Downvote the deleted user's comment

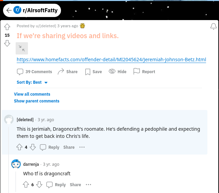click(33, 147)
